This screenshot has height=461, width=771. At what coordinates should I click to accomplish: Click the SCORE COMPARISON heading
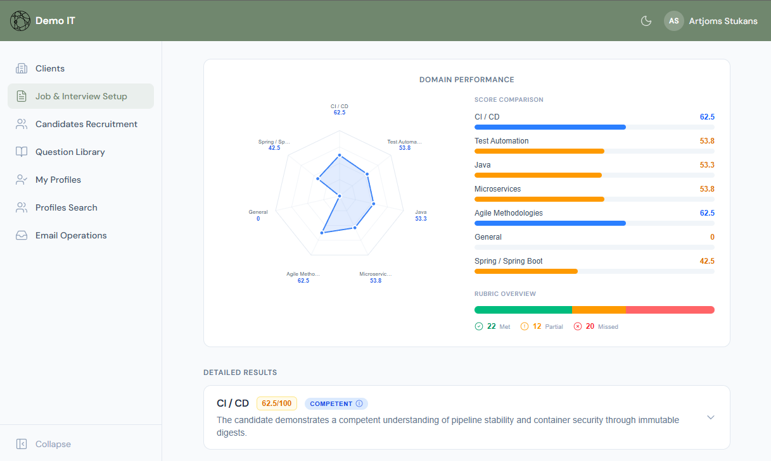coord(509,100)
